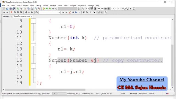Collapse the code fold at line 16
This screenshot has height=99, width=176.
[33, 66]
